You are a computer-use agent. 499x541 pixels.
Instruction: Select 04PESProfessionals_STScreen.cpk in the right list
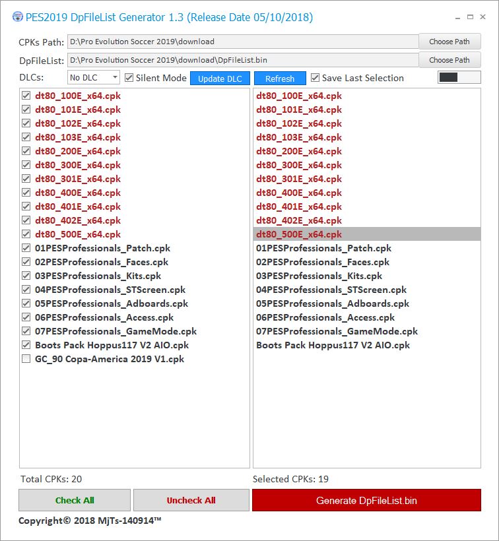click(367, 290)
